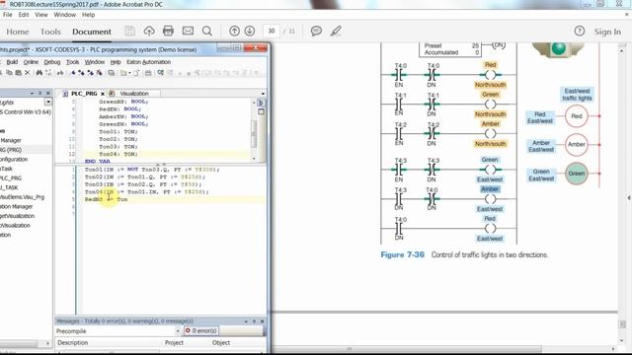The width and height of the screenshot is (632, 355).
Task: Pin the Messages panel
Action: click(x=254, y=321)
